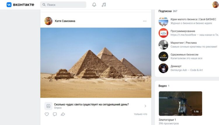Image resolution: width=219 pixels, height=125 pixels.
Task: Click the ВКОНТАКТЕ wordmark text
Action: pos(23,5)
